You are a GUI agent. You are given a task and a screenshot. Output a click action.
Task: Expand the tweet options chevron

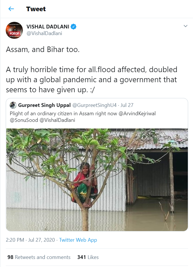[x=185, y=26]
